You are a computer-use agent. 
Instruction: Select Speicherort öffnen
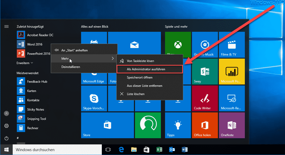pos(149,78)
